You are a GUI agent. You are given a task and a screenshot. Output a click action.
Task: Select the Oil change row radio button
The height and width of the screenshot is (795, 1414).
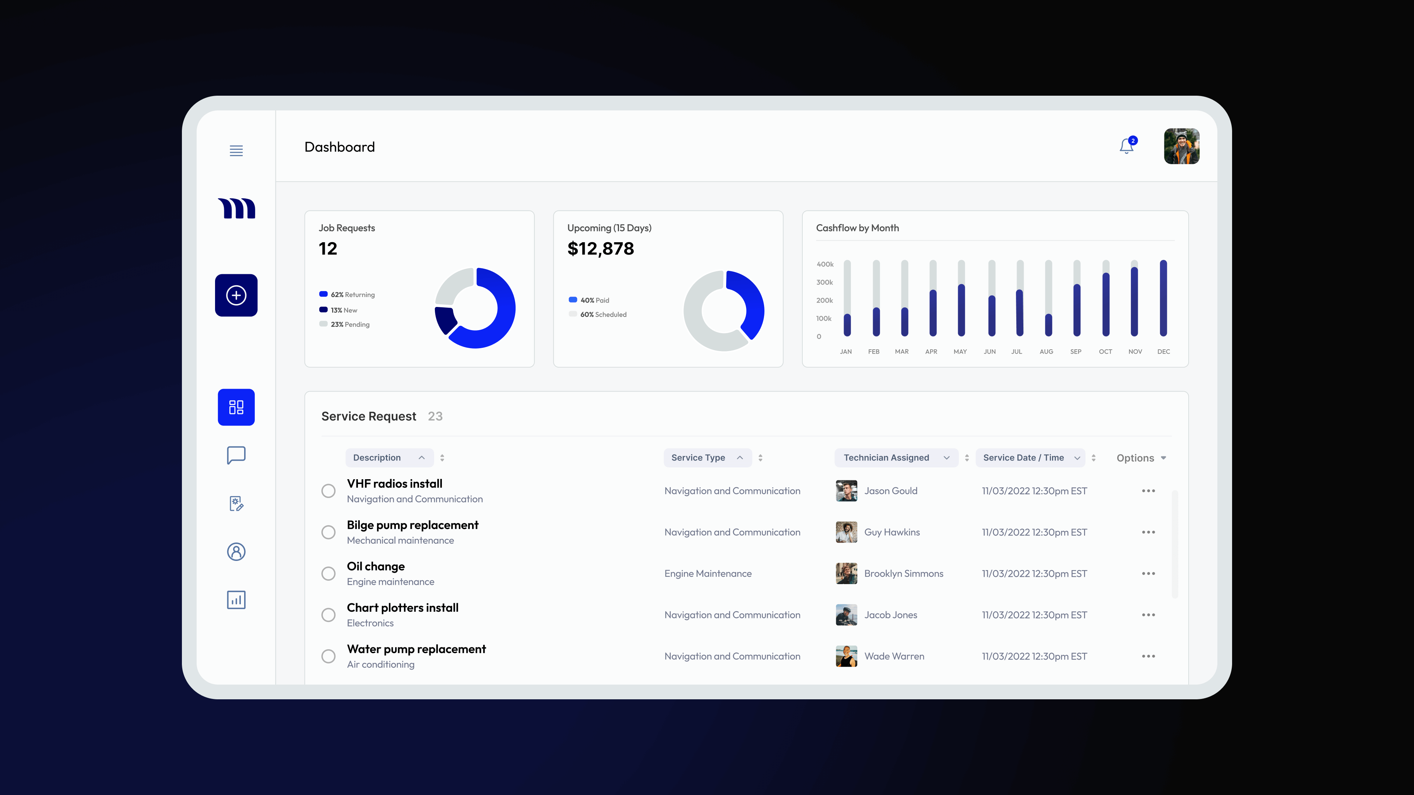(x=328, y=573)
